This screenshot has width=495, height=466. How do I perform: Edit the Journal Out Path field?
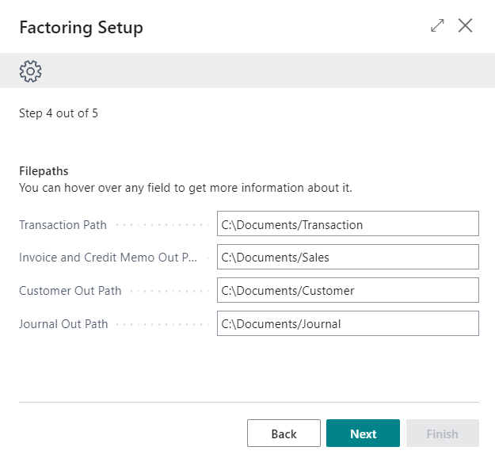(348, 324)
